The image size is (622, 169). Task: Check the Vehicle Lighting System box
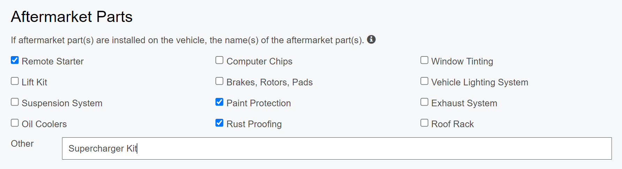pyautogui.click(x=424, y=81)
